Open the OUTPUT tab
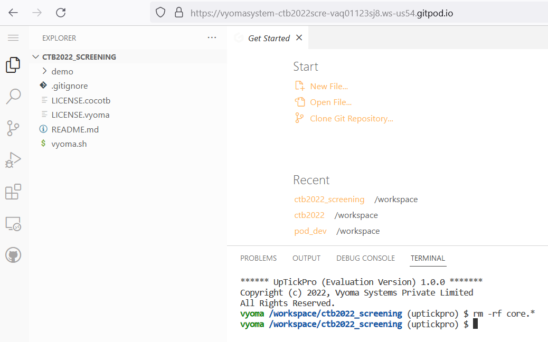Screen dimensions: 548x342 [x=306, y=258]
